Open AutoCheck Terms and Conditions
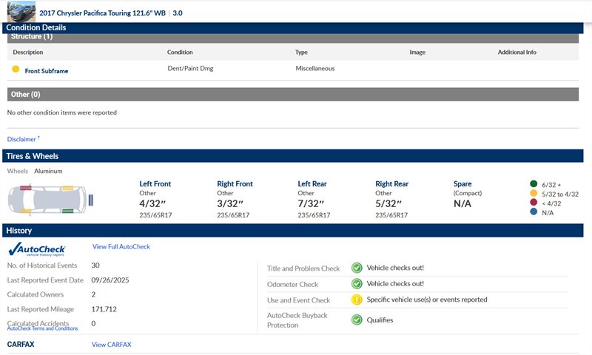This screenshot has height=355, width=592. click(42, 328)
